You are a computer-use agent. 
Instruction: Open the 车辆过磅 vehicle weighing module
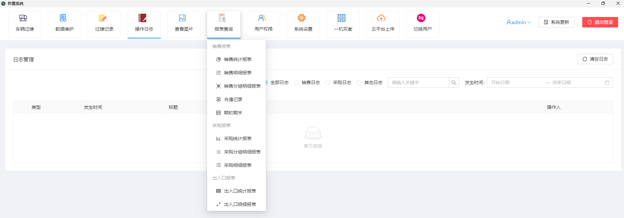pyautogui.click(x=25, y=24)
